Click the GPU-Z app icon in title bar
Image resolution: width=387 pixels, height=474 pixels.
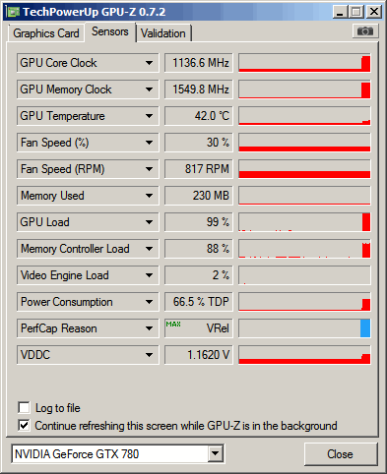(x=14, y=12)
